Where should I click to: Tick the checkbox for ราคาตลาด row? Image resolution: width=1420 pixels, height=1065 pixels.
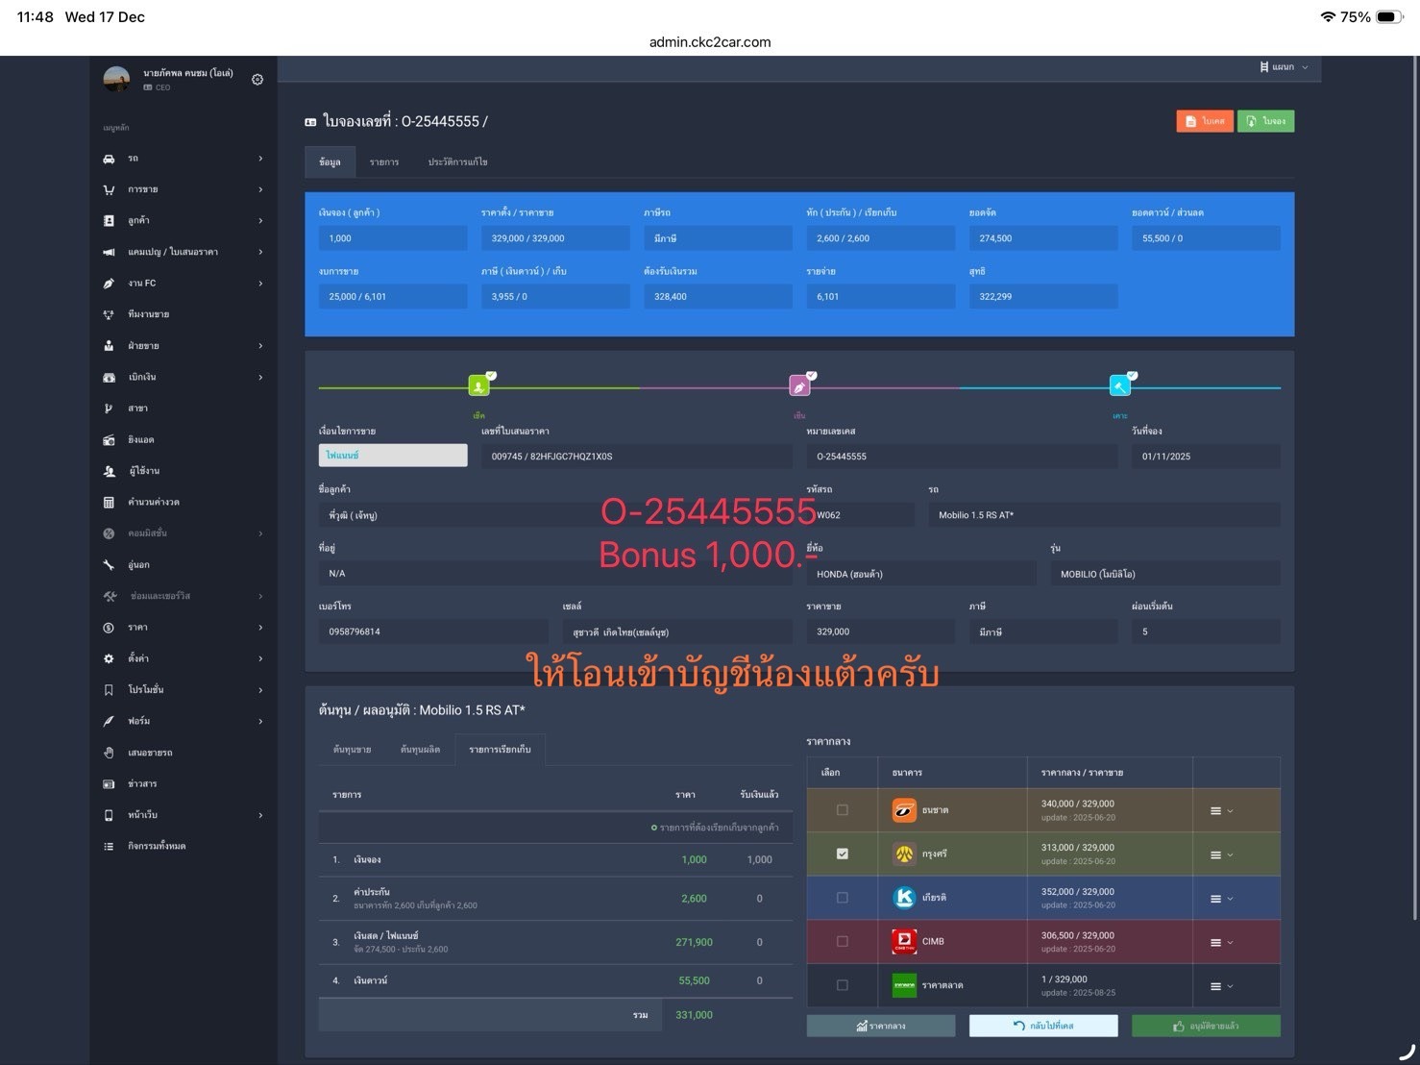pyautogui.click(x=843, y=985)
